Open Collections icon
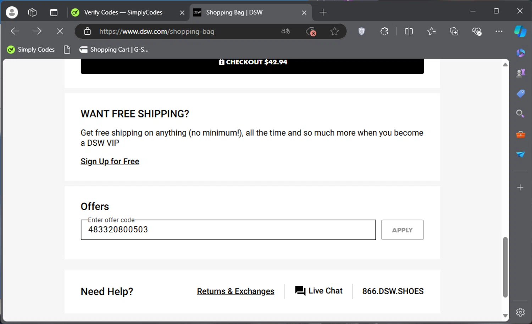 pyautogui.click(x=454, y=31)
